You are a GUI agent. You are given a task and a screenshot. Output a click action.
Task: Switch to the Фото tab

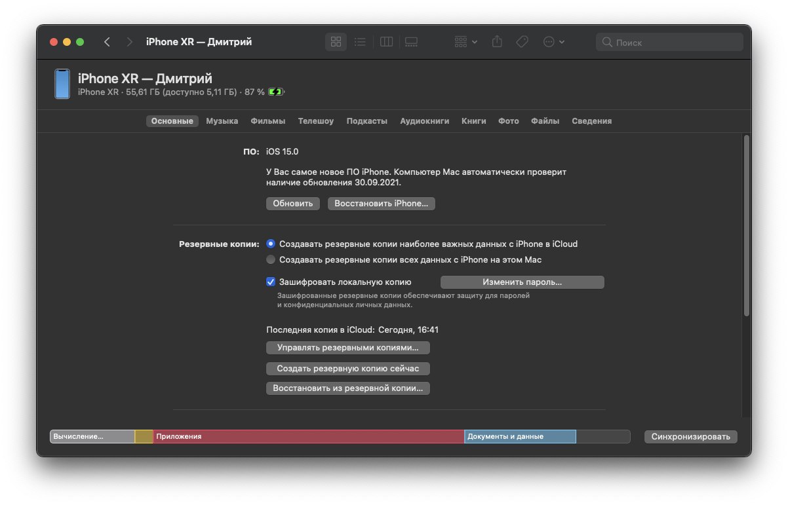(508, 121)
